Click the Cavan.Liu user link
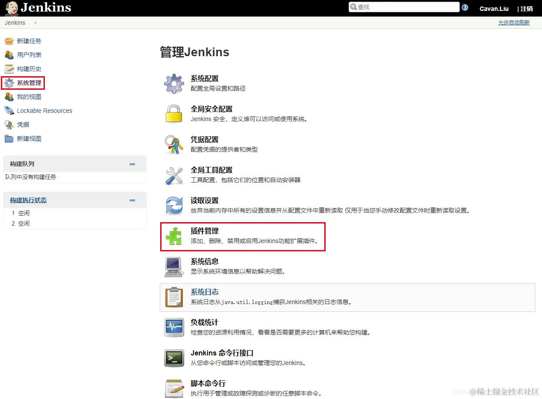This screenshot has height=399, width=542. click(x=494, y=9)
